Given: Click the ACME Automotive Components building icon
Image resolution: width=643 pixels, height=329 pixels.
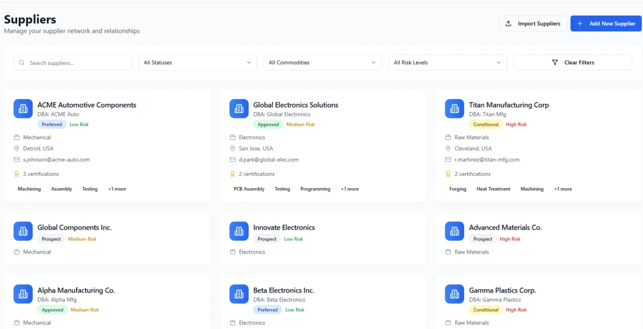Looking at the screenshot, I should (x=23, y=109).
